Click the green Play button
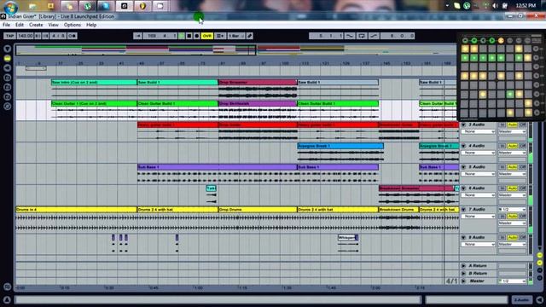 coord(182,36)
